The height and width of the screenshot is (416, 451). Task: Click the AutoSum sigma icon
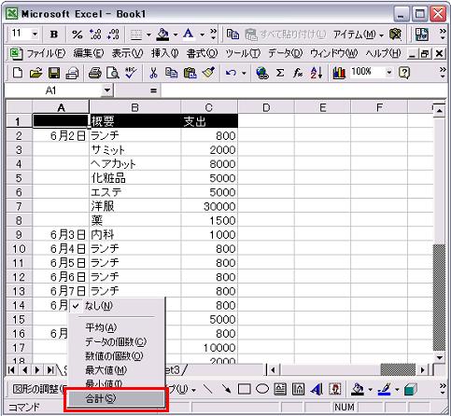(x=280, y=73)
